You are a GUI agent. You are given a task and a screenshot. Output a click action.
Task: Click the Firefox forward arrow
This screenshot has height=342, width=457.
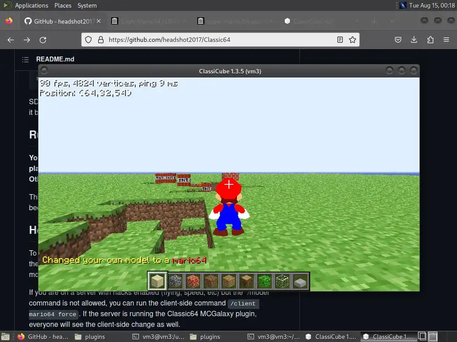pos(27,40)
